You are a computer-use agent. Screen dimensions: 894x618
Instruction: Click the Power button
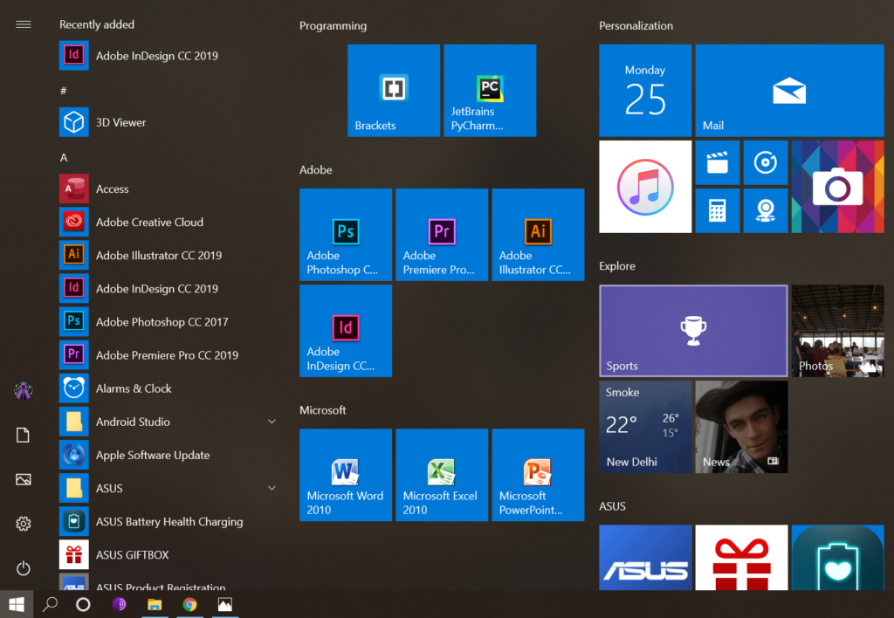coord(24,568)
